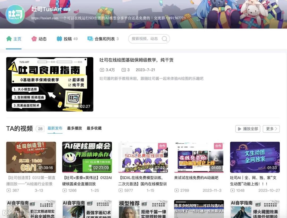Open the TusiArt round profile avatar
The image size is (287, 218).
pos(15,14)
